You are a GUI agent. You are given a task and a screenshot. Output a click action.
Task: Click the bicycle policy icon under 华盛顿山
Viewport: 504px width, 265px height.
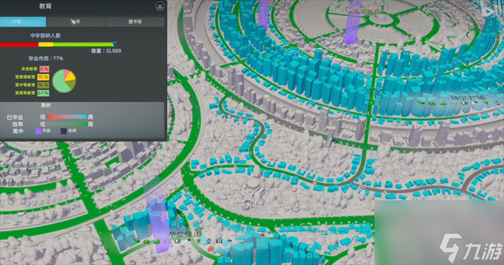[x=167, y=241]
